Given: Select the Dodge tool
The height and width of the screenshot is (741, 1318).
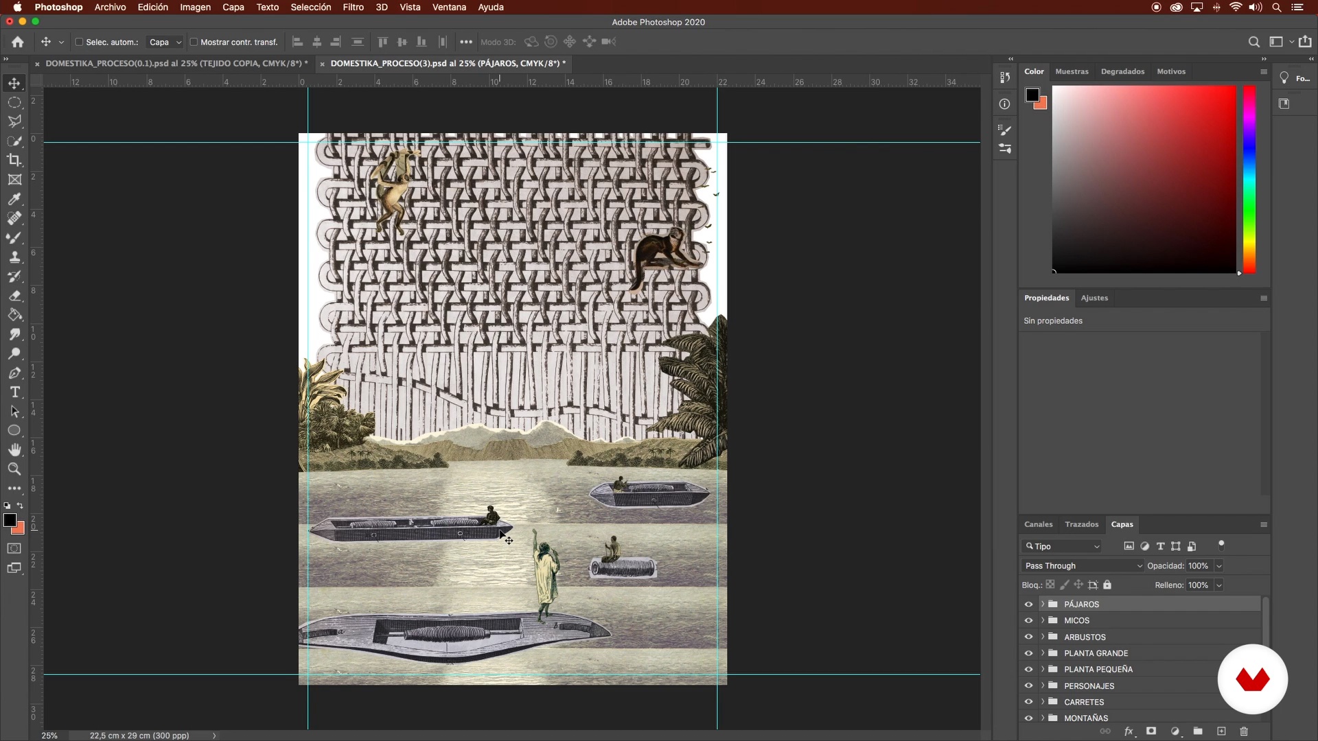Looking at the screenshot, I should [x=14, y=353].
